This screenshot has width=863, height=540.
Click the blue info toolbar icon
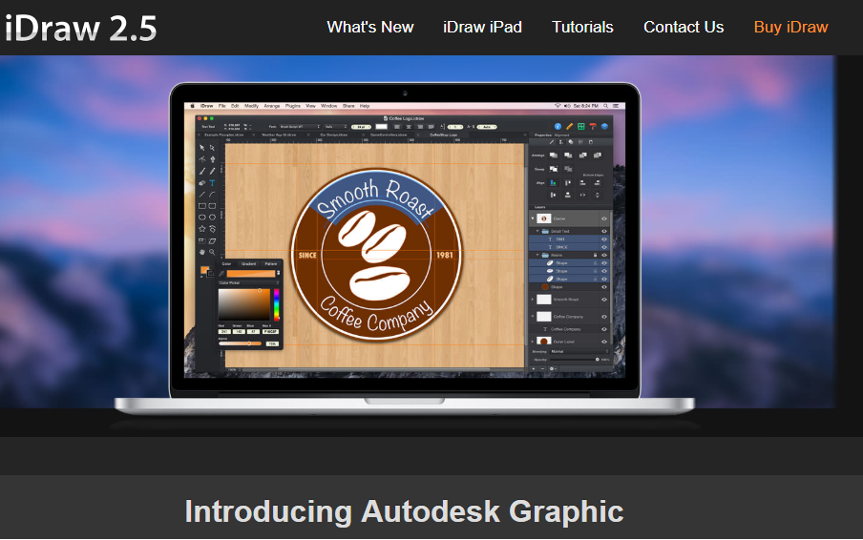click(x=558, y=127)
